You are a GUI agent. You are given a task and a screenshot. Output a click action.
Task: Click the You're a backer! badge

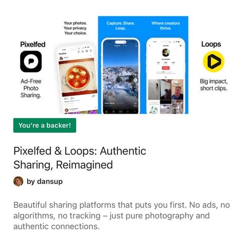pos(45,126)
